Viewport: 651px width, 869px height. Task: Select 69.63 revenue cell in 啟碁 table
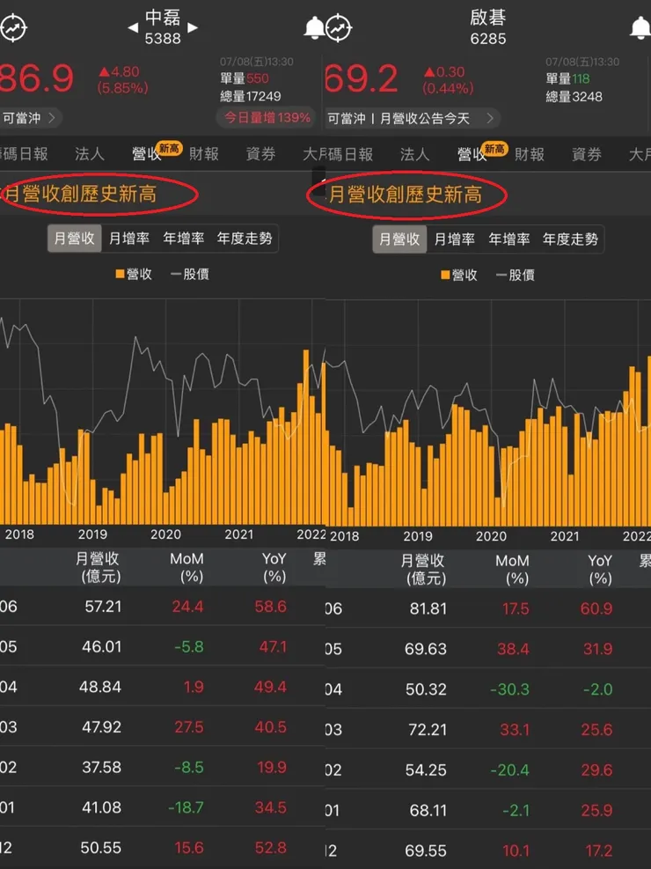pos(426,649)
